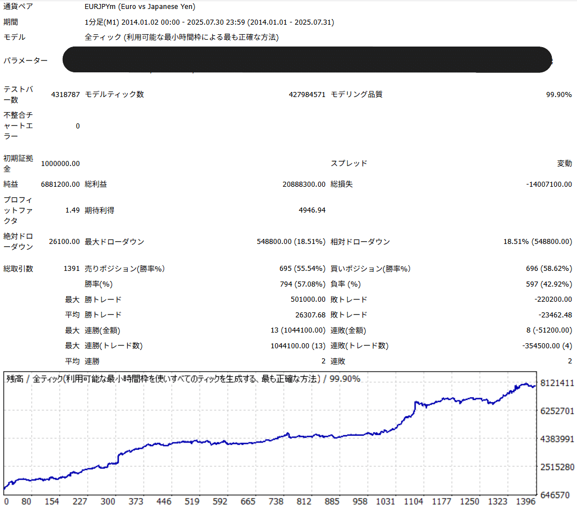Click the テストバー数 value 4318787
Viewport: 577px width, 507px height.
pos(65,94)
